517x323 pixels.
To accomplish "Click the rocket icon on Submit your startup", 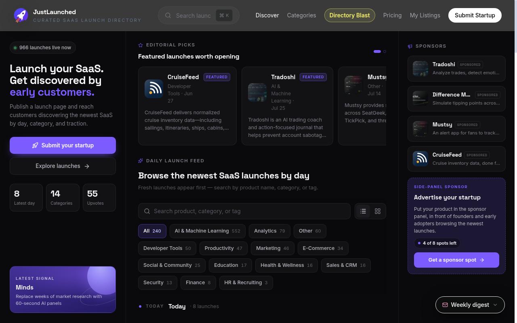I will click(x=35, y=145).
